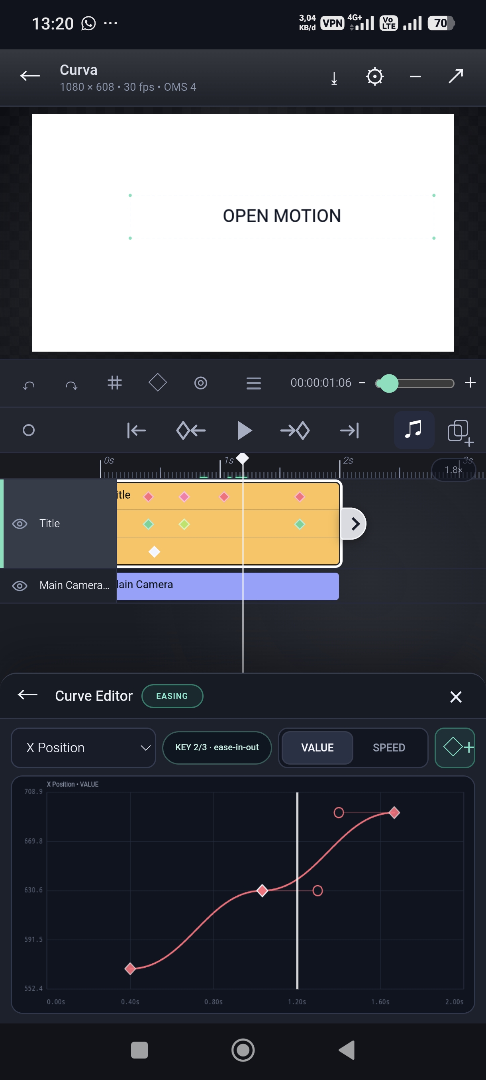
Task: Open the X Position property dropdown
Action: tap(83, 747)
